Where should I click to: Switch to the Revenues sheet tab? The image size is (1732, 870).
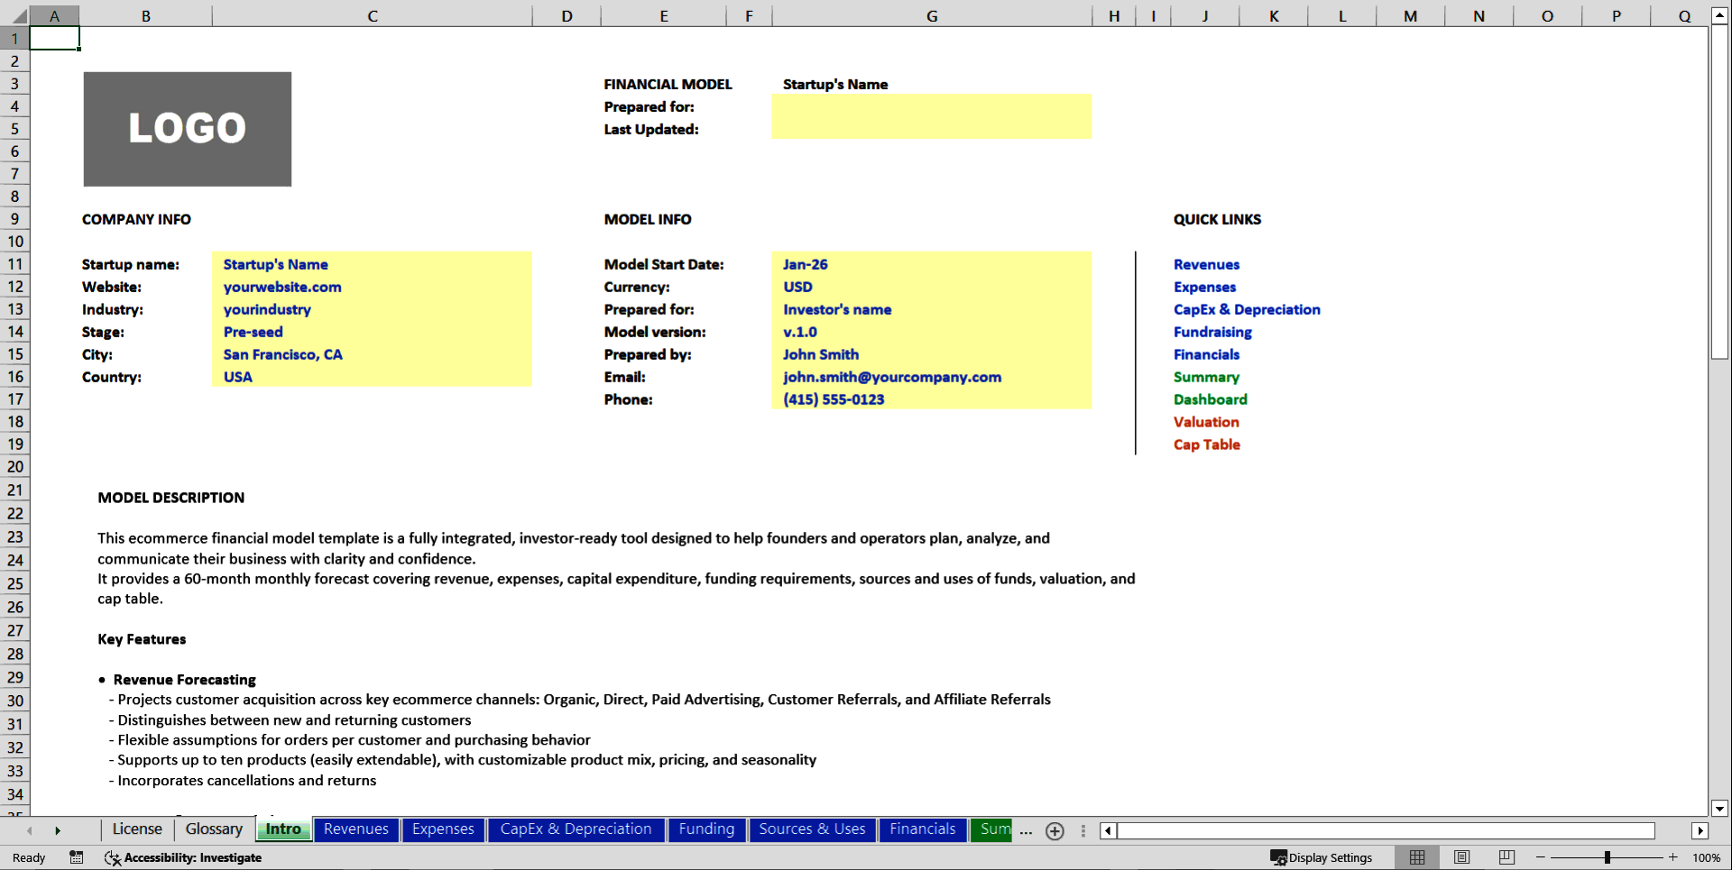click(x=356, y=829)
